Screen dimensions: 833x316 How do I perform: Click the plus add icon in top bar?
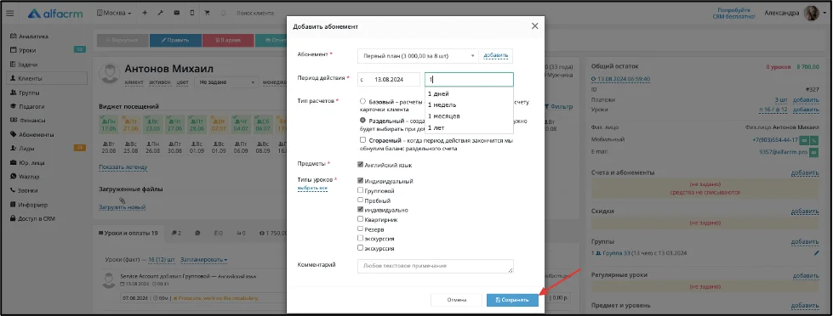pyautogui.click(x=145, y=13)
